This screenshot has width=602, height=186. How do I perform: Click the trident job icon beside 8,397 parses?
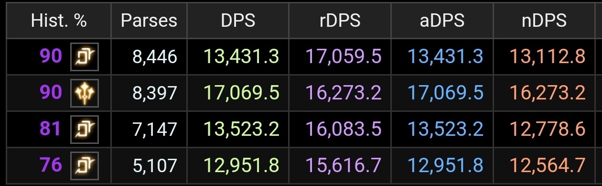pyautogui.click(x=85, y=93)
